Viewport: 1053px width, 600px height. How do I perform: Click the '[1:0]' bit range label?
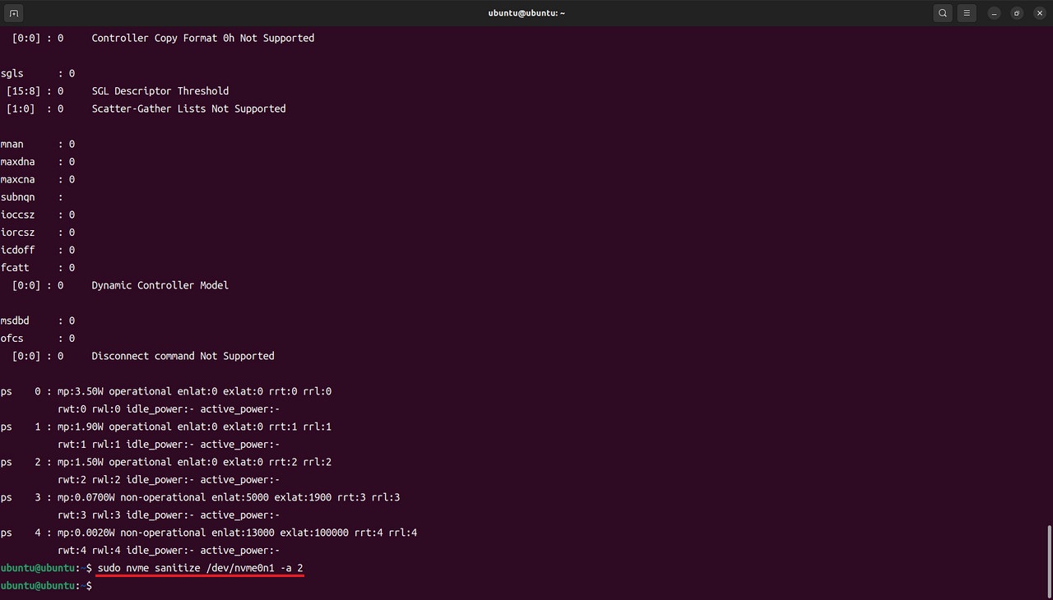pyautogui.click(x=21, y=108)
